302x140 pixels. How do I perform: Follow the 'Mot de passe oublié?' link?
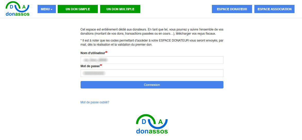(95, 102)
